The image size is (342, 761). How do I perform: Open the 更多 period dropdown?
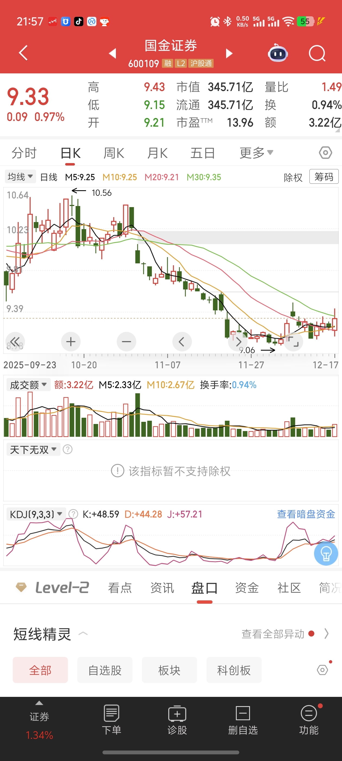(256, 153)
